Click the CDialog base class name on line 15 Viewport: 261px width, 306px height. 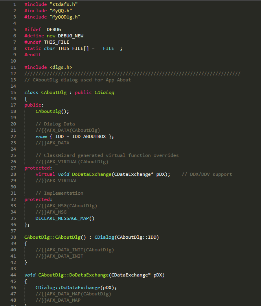click(x=105, y=92)
